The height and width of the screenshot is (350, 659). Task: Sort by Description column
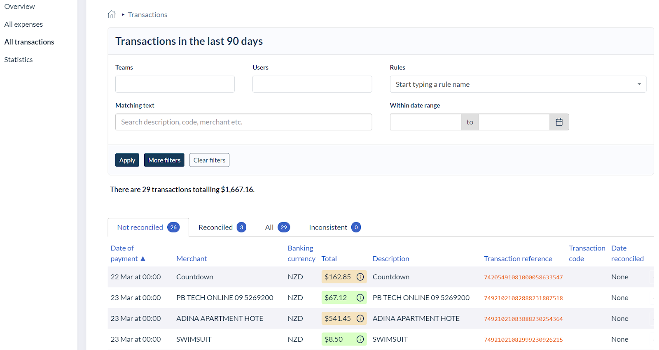click(391, 259)
